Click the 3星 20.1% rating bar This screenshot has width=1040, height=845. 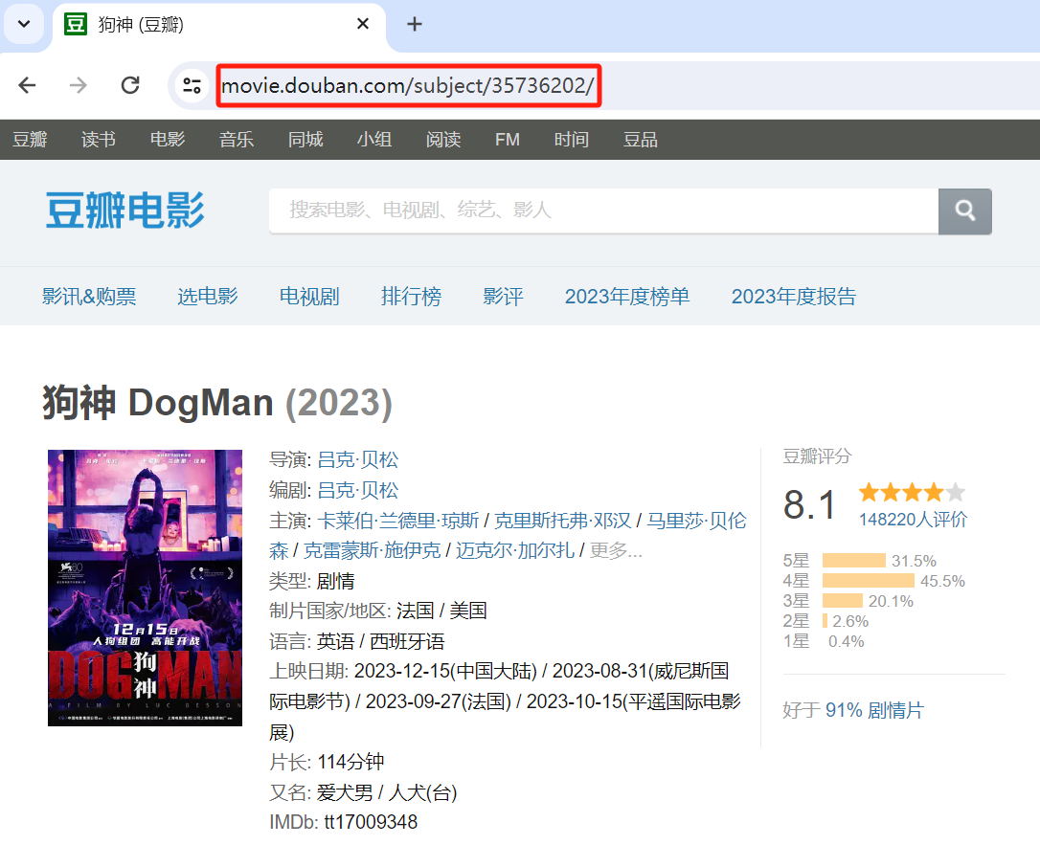(843, 601)
